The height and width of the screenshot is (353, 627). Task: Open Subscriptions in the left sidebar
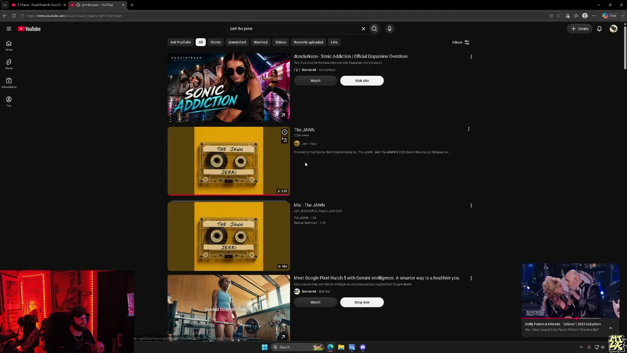(9, 83)
